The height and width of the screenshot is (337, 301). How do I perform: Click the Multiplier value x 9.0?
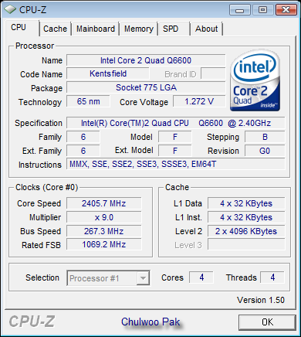pyautogui.click(x=104, y=217)
